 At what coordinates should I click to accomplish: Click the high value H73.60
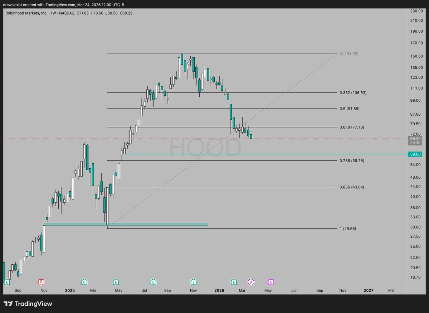[97, 13]
